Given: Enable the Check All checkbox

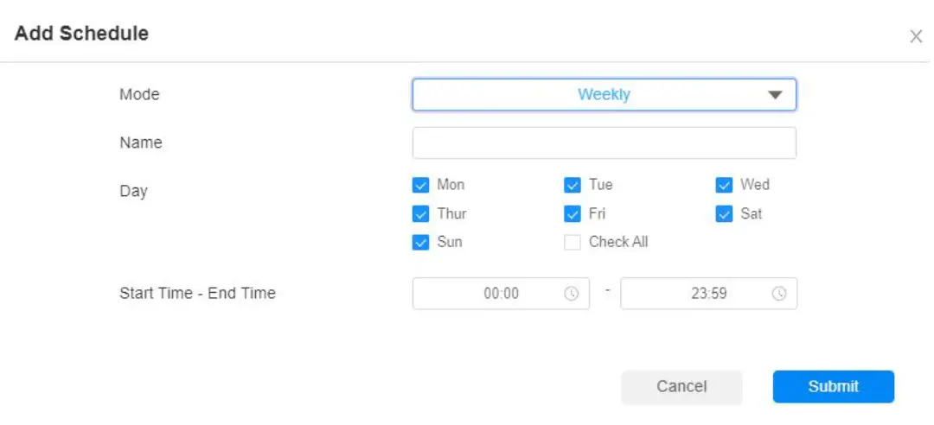Looking at the screenshot, I should (573, 243).
